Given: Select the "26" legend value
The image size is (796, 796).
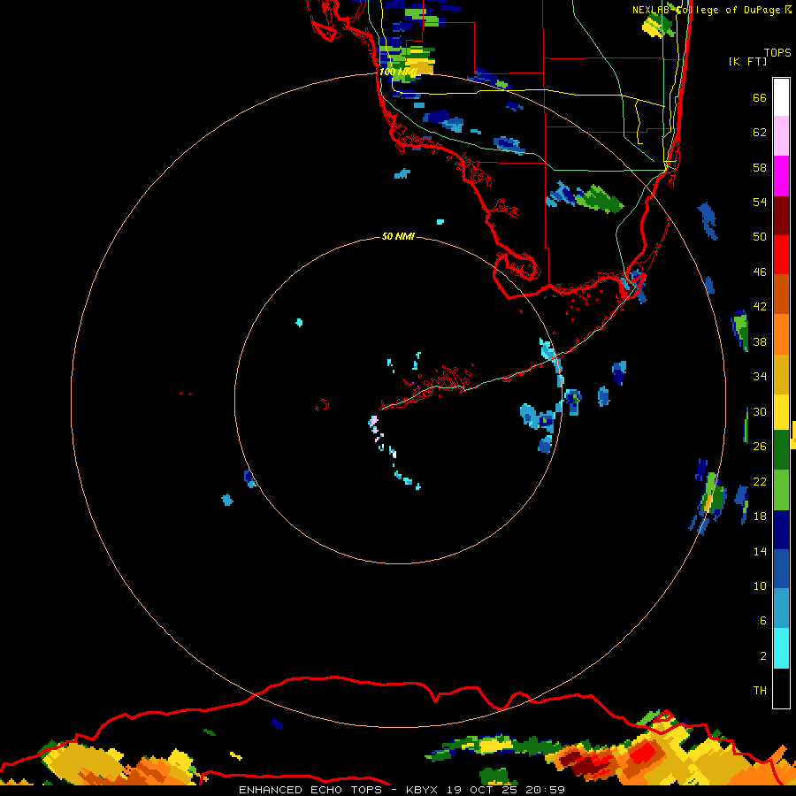Looking at the screenshot, I should pos(760,447).
